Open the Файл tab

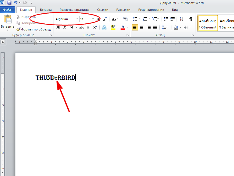pyautogui.click(x=7, y=10)
